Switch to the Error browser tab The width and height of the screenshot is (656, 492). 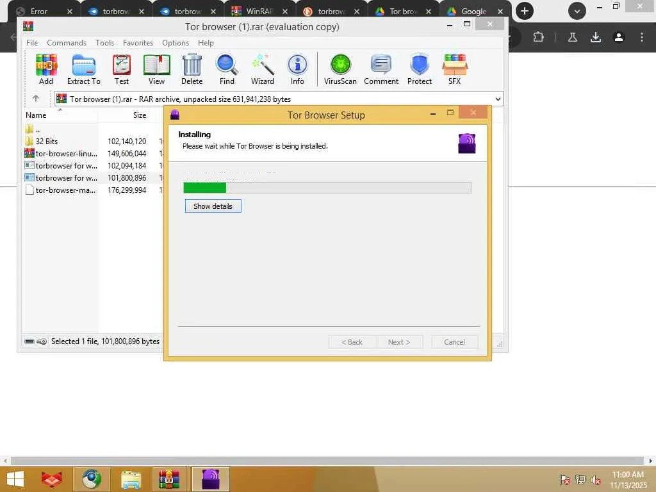click(x=39, y=12)
